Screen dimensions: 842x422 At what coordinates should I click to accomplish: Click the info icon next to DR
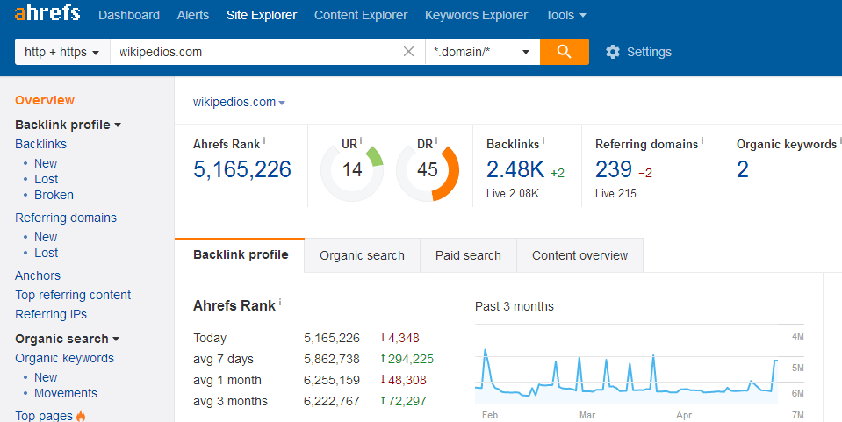(x=436, y=140)
